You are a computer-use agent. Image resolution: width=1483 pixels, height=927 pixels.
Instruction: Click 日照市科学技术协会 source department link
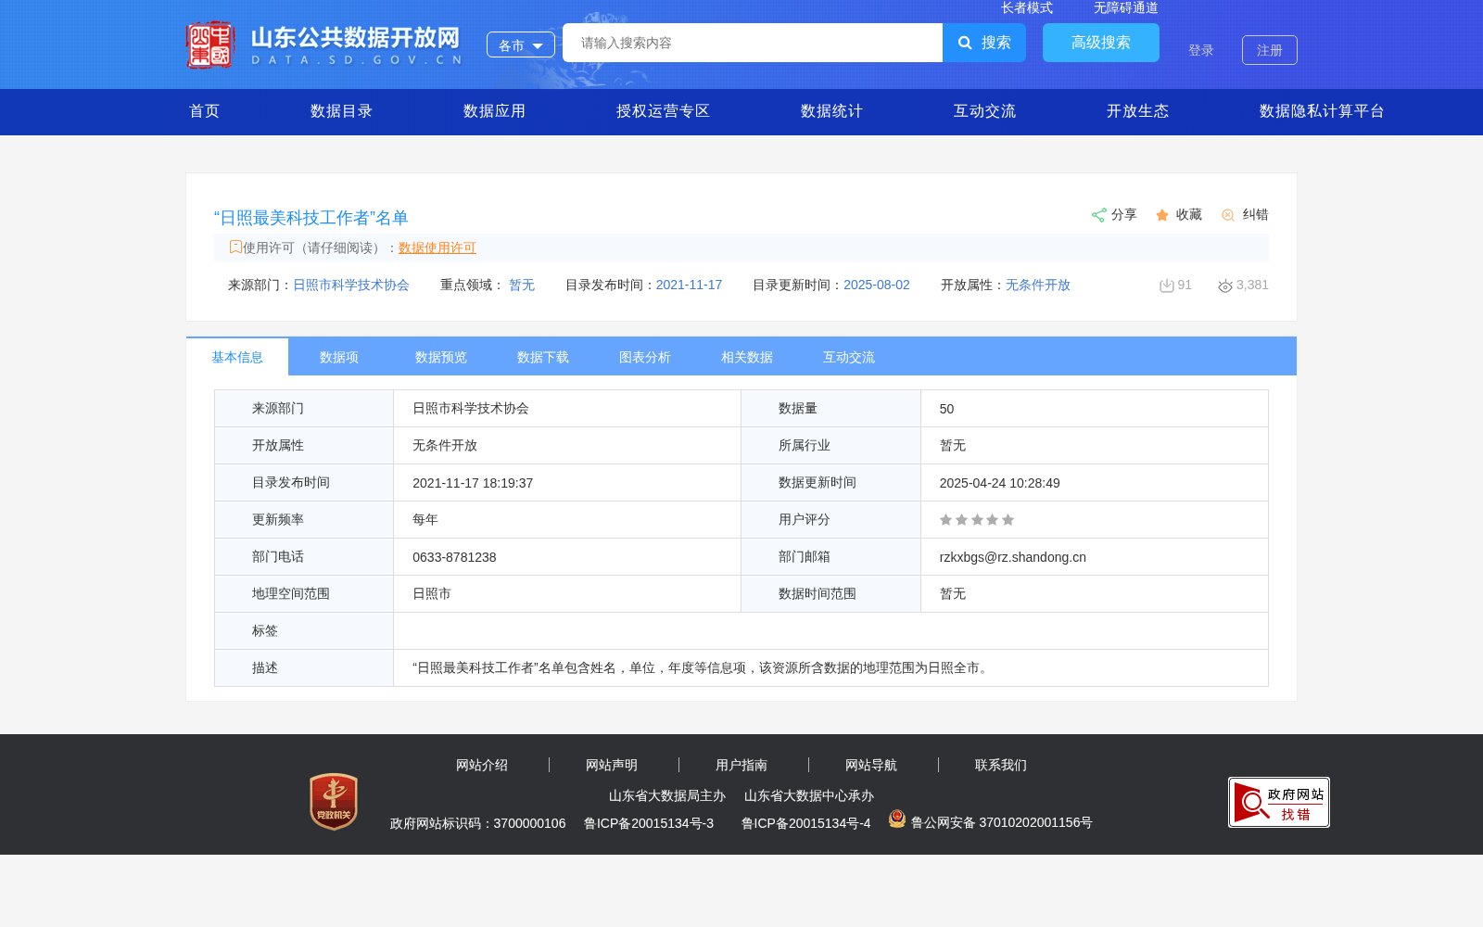click(x=351, y=285)
